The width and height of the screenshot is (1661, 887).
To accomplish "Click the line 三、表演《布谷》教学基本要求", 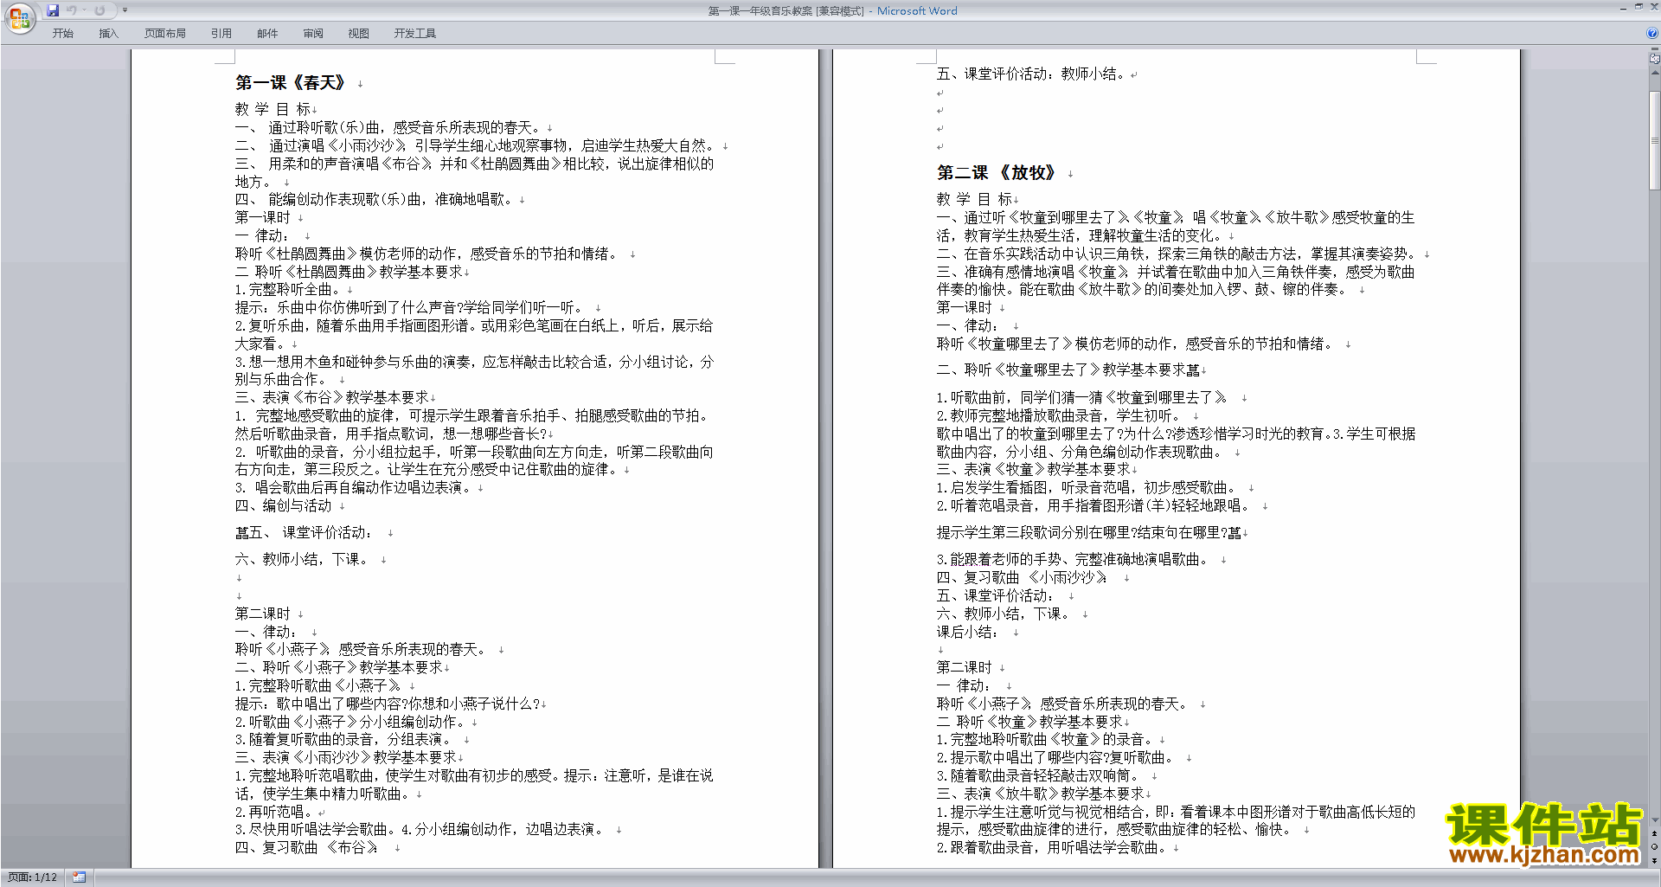I will click(x=332, y=397).
